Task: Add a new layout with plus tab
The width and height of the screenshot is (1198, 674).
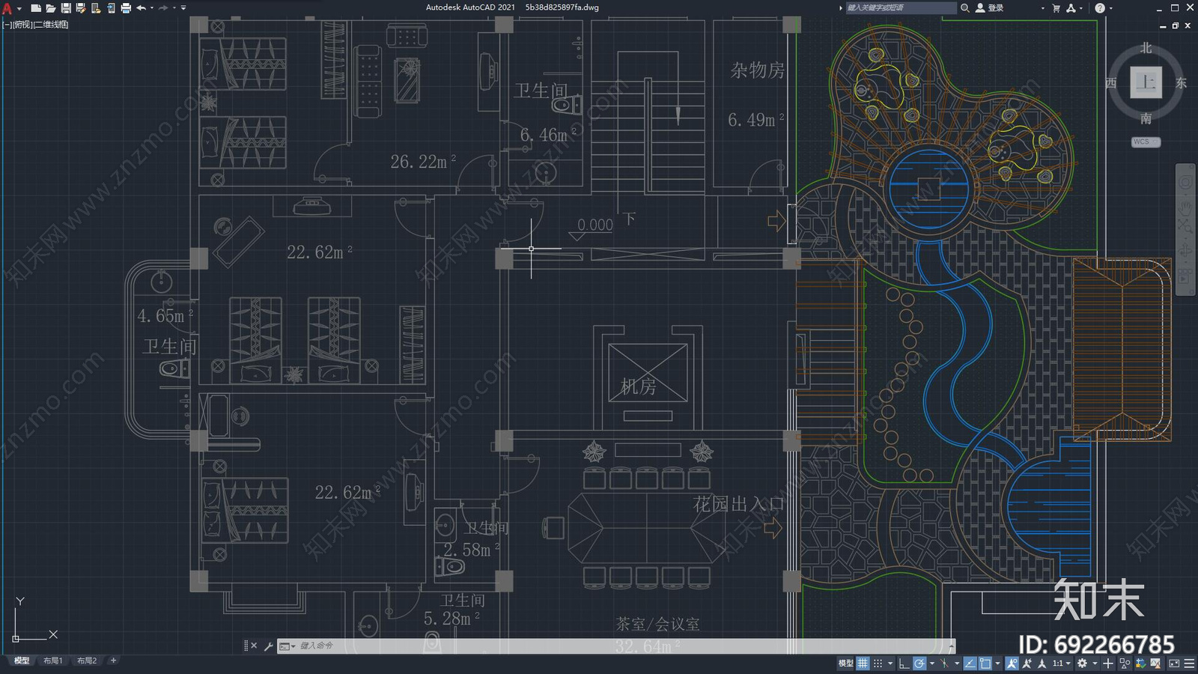Action: tap(113, 661)
